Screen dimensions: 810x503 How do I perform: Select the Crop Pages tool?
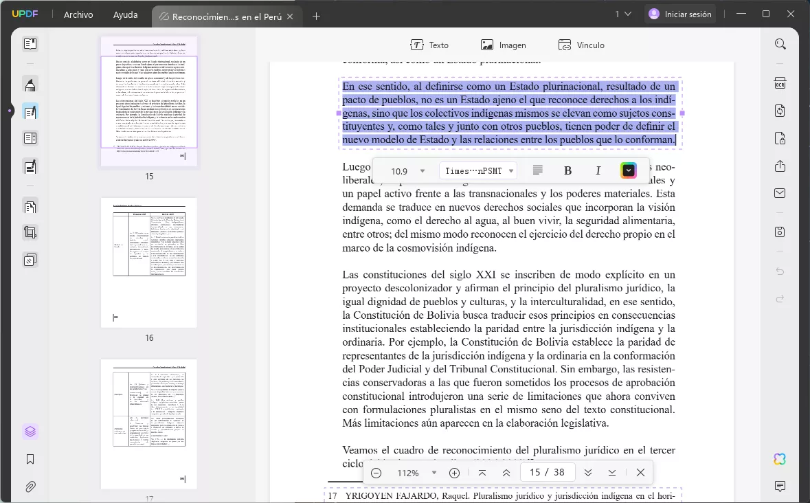click(x=30, y=232)
